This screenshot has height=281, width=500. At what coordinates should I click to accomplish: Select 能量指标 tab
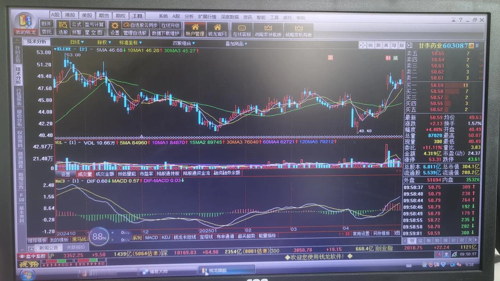[x=268, y=236]
